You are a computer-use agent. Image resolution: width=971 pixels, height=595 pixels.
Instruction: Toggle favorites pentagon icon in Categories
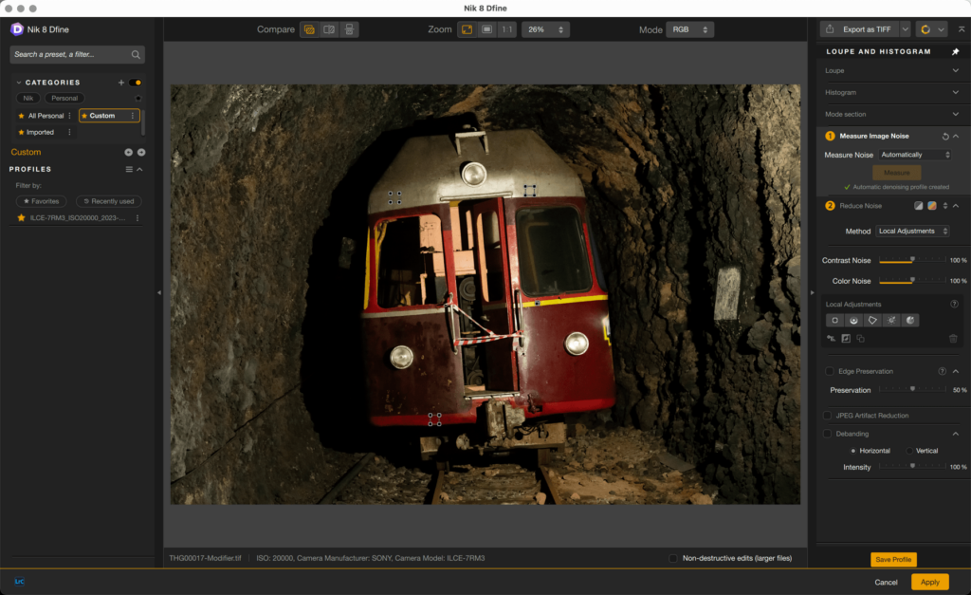tap(138, 99)
